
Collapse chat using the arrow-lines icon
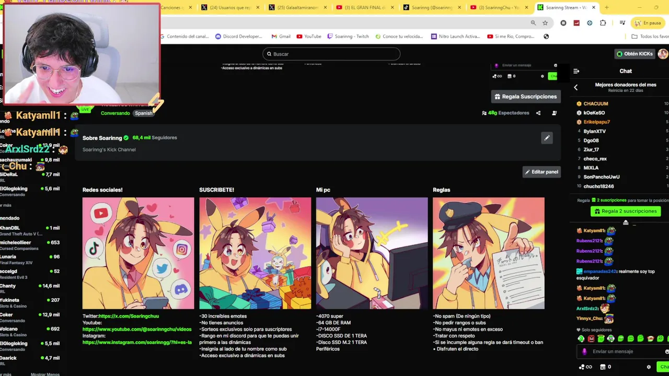pos(576,71)
